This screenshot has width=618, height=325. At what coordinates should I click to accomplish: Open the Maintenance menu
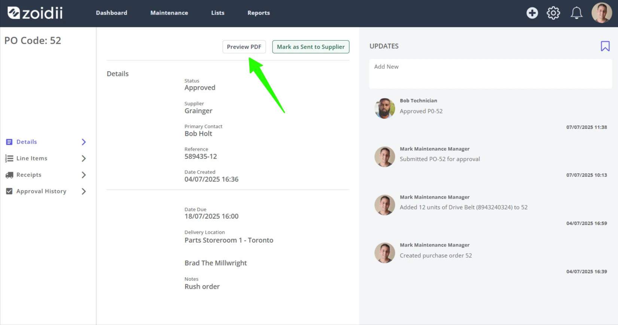click(x=169, y=13)
